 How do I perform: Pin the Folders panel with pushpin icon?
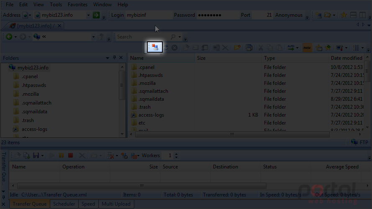[x=114, y=58]
